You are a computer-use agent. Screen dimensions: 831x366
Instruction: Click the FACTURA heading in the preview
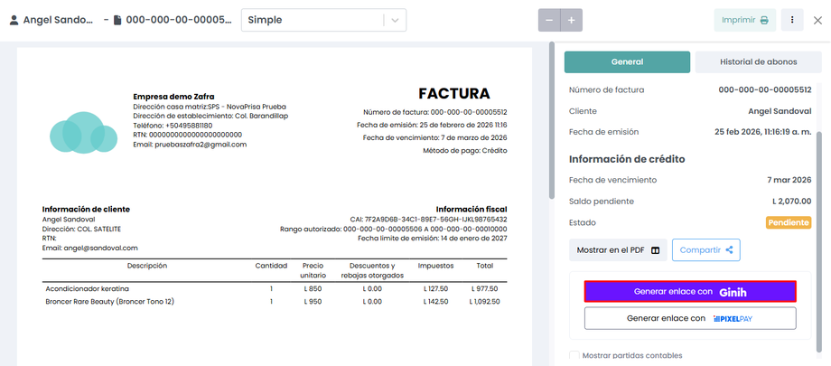454,94
